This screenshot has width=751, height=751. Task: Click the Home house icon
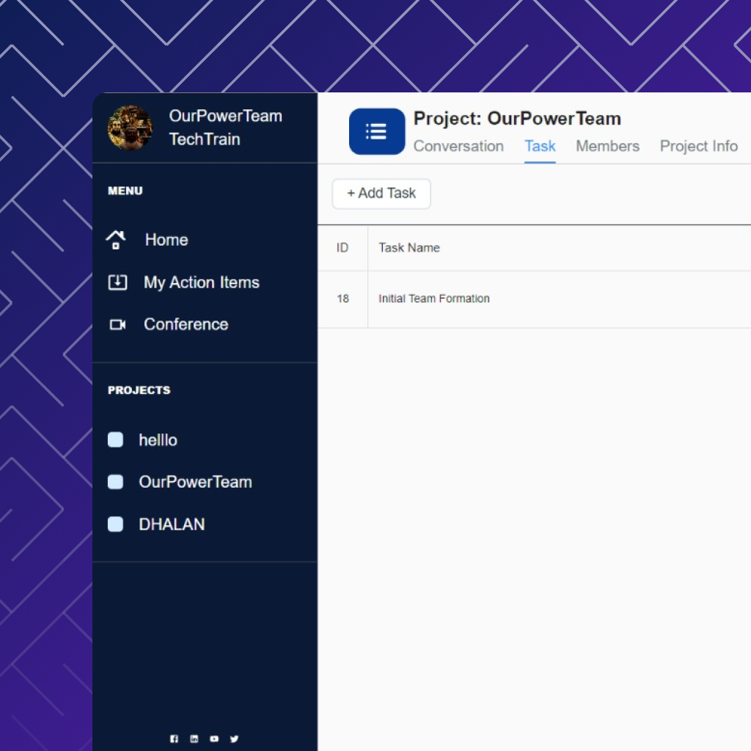tap(116, 240)
